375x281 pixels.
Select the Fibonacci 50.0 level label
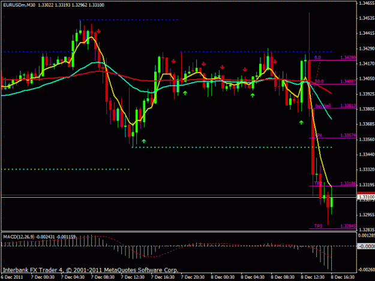319,81
